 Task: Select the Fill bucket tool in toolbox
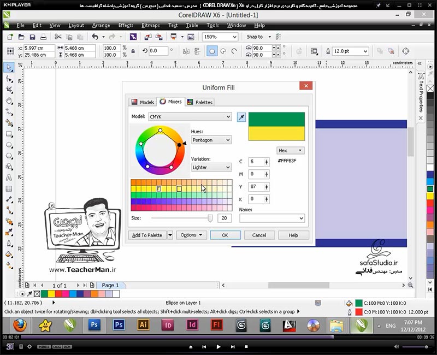[x=9, y=254]
